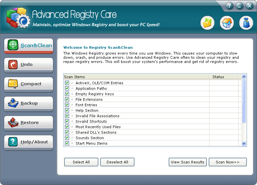Toggle File Extensions checkbox
The height and width of the screenshot is (185, 257).
[67, 99]
